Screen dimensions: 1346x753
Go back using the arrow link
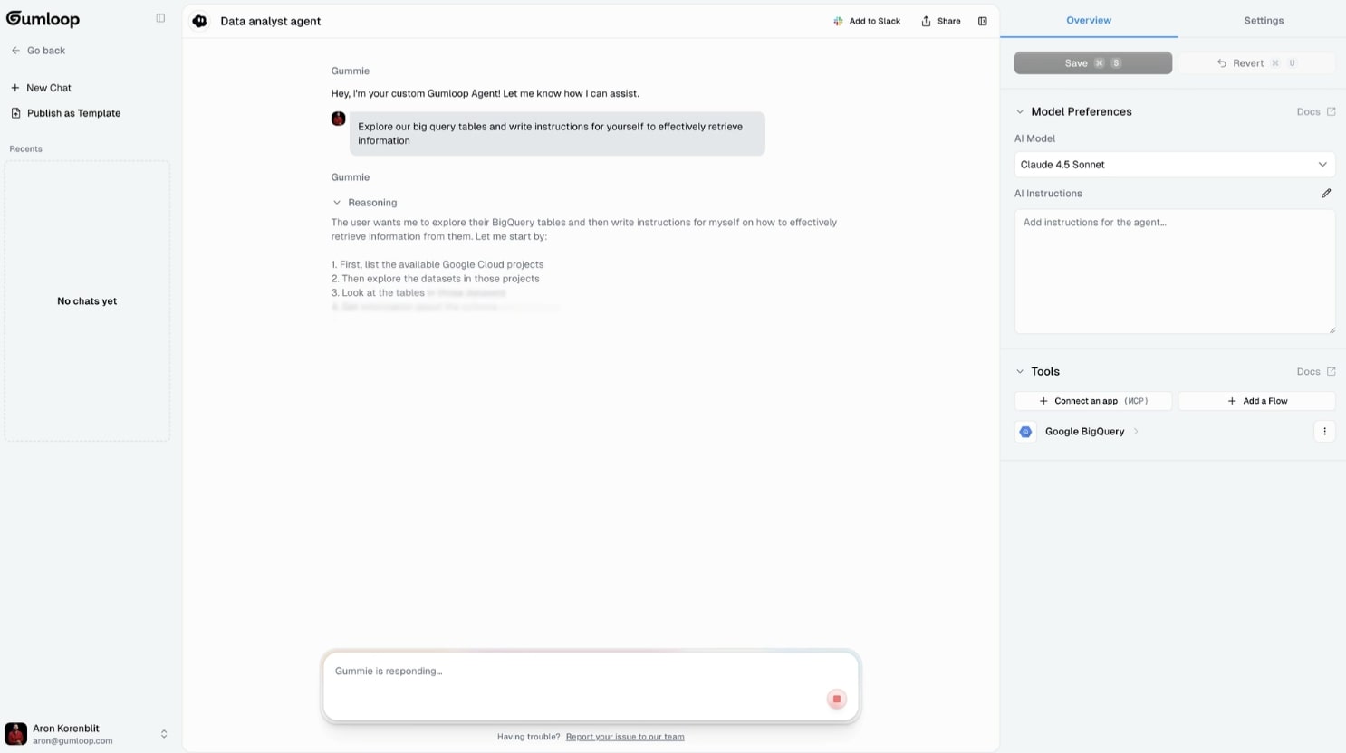[x=38, y=51]
